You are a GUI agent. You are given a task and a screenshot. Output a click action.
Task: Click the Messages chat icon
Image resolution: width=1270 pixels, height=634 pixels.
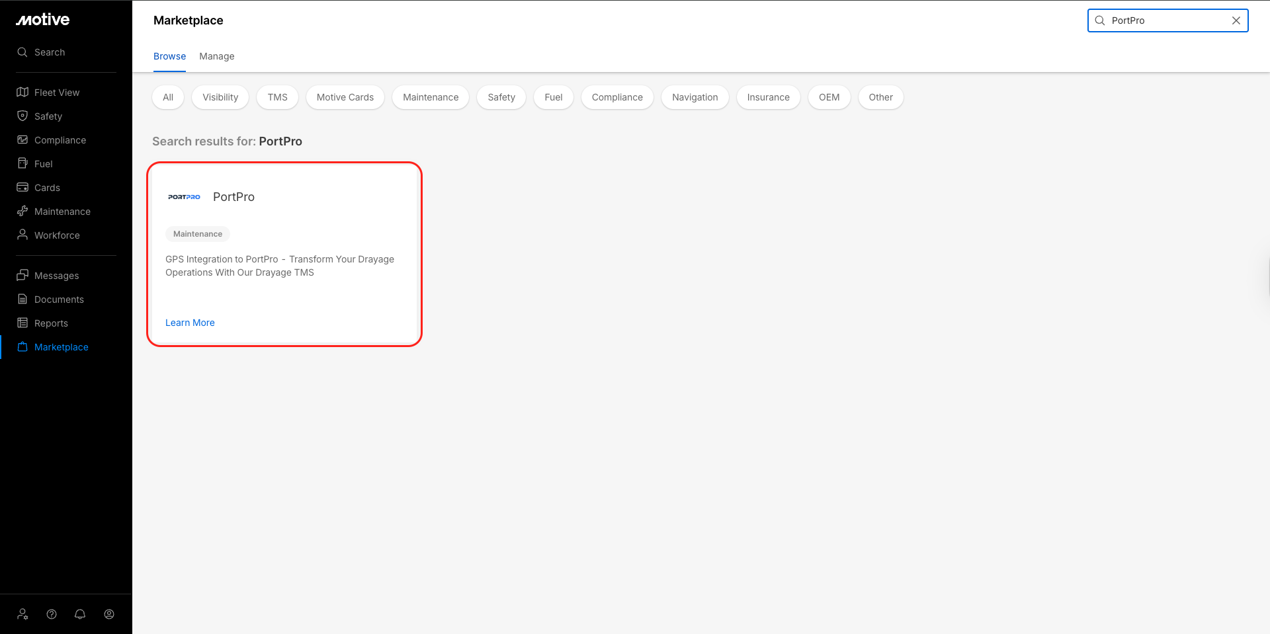[22, 275]
